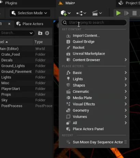Expand the Cinematic submenu chevron
The width and height of the screenshot is (140, 158).
coord(126,91)
